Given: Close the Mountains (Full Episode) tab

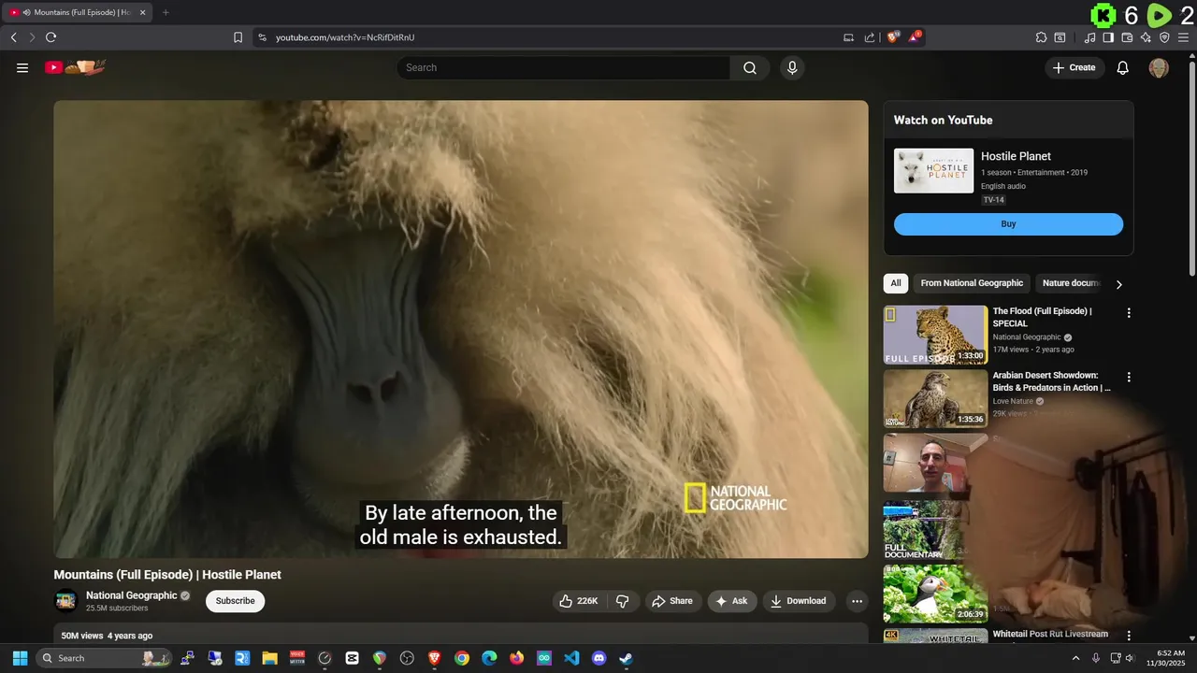Looking at the screenshot, I should click(x=142, y=12).
